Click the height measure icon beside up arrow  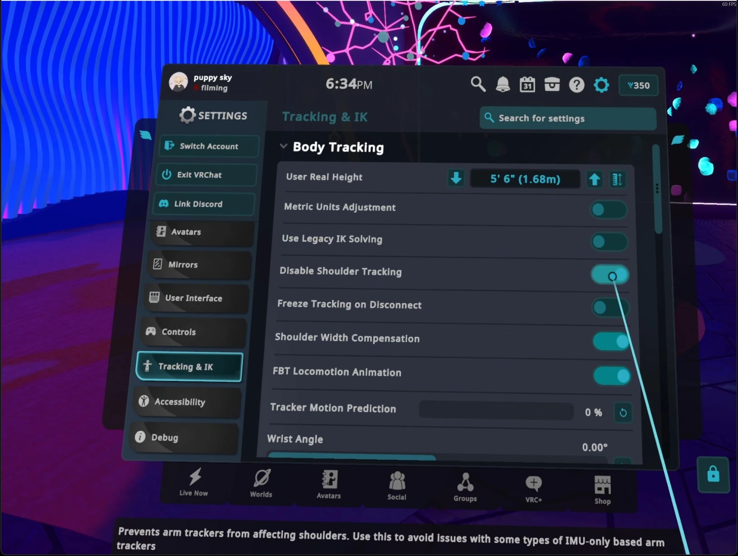pos(617,179)
